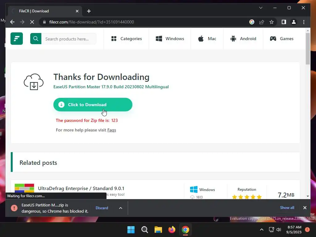Open the Chrome three-dot menu

(x=304, y=22)
